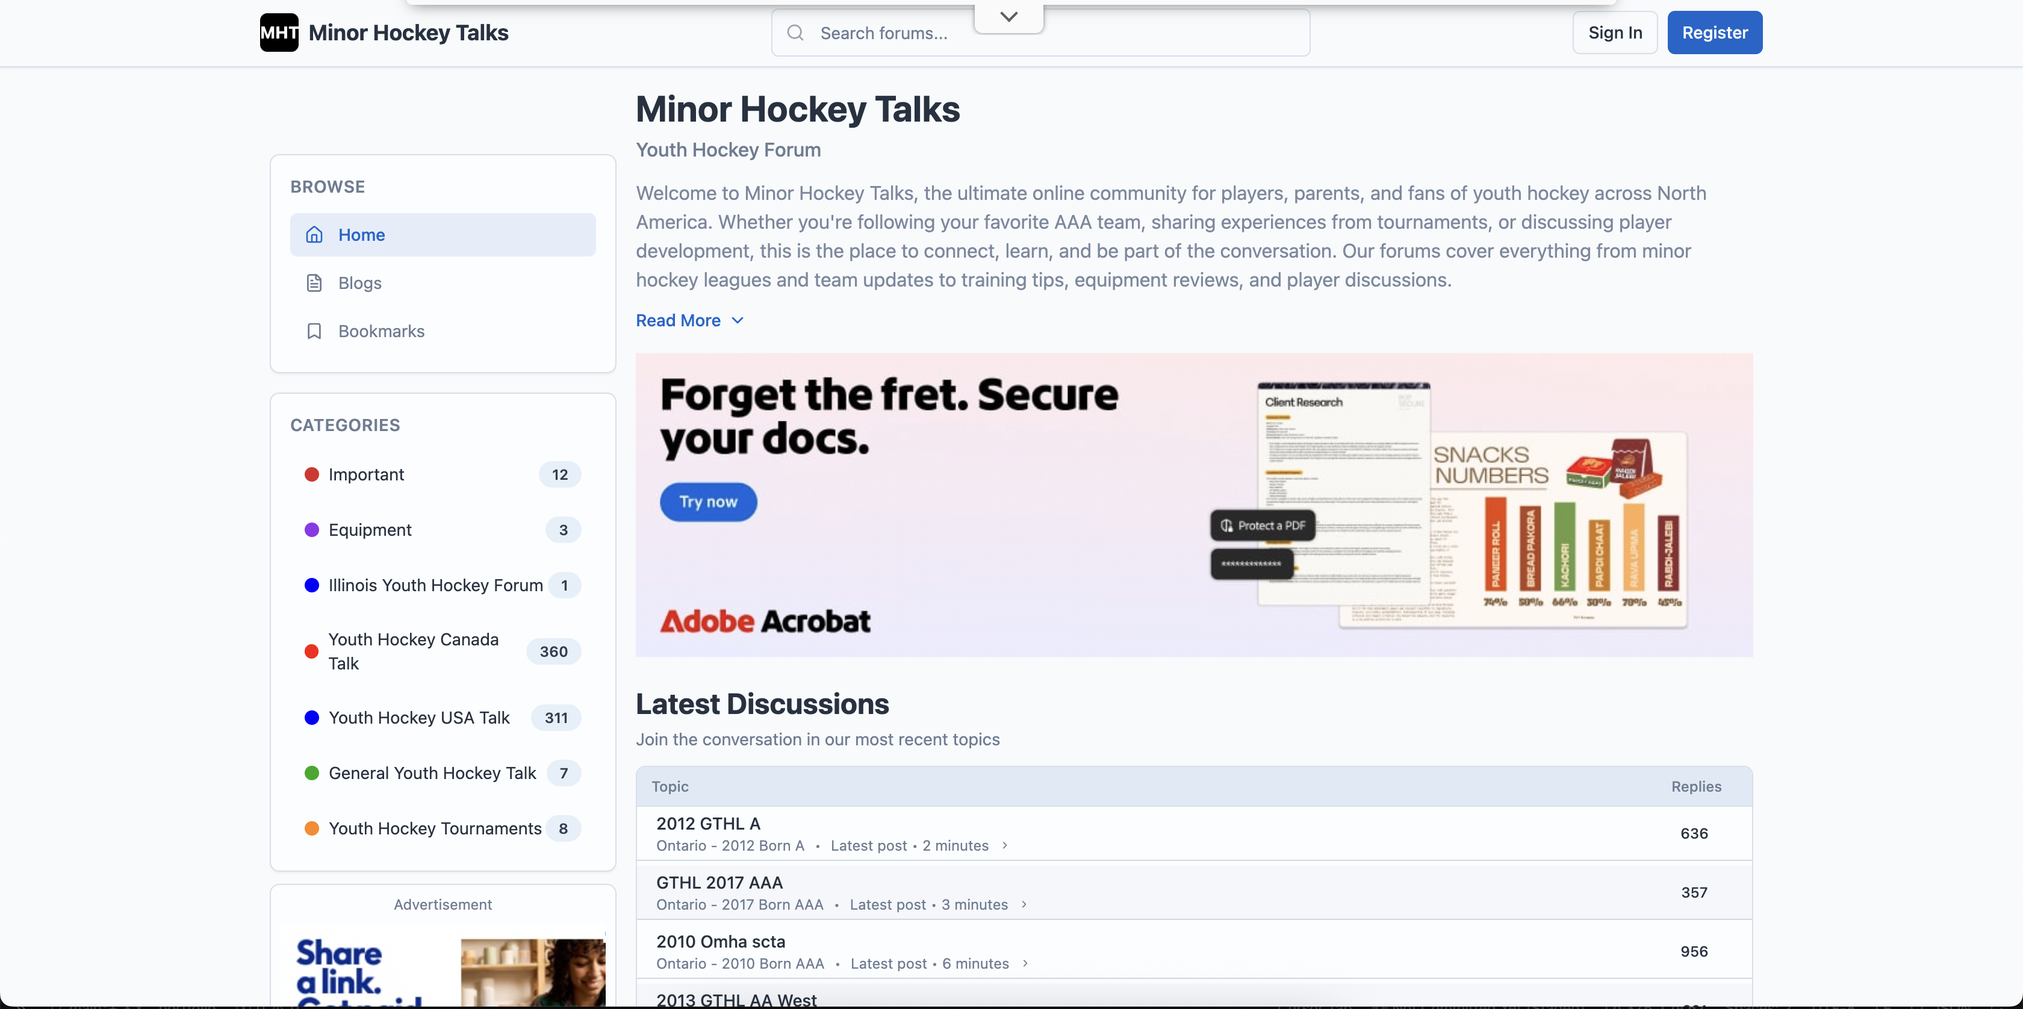Click the dot beside Youth Hockey Tournaments
The height and width of the screenshot is (1009, 2023).
coord(312,828)
